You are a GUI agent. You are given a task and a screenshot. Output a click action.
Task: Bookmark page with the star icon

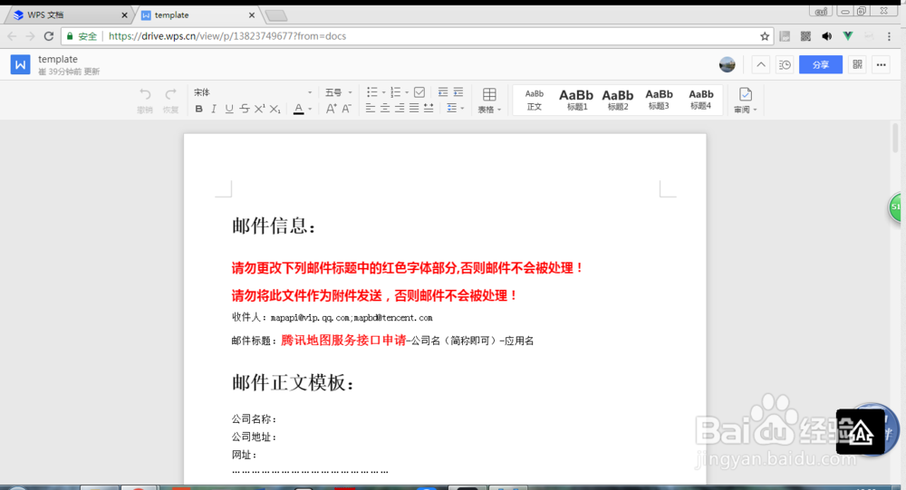pos(765,36)
